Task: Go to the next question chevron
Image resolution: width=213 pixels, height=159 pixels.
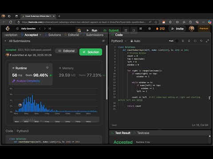Action: click(45, 29)
